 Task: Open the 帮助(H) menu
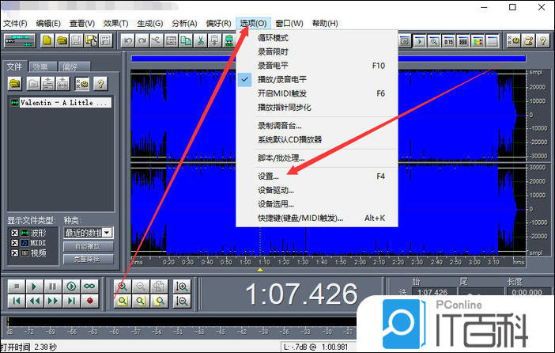(x=325, y=24)
